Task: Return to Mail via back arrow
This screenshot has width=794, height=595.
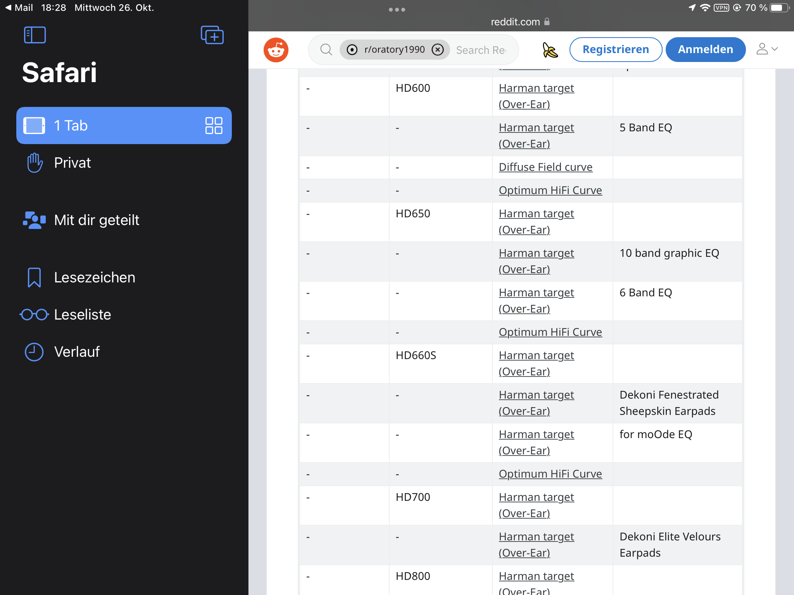Action: point(19,7)
